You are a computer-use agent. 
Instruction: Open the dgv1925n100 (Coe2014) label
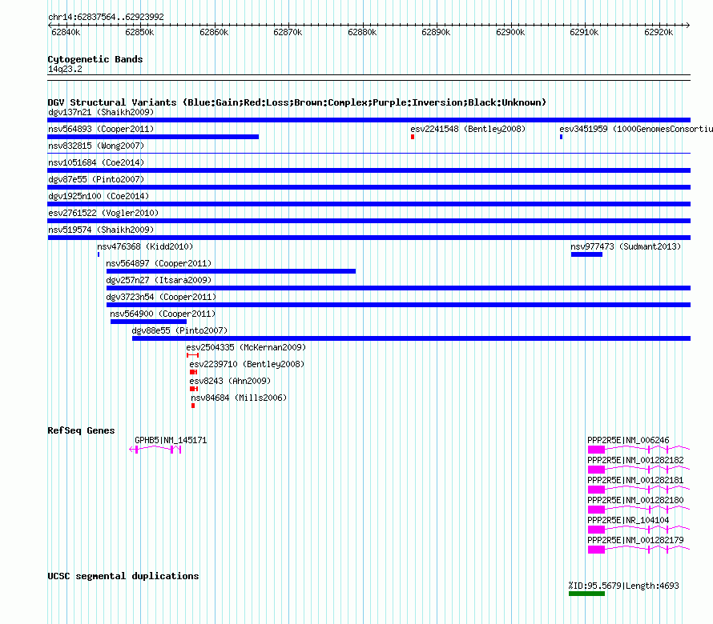click(x=99, y=196)
